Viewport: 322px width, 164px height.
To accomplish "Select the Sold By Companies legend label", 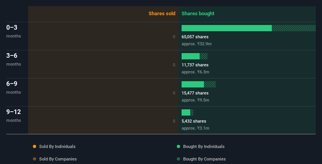I will pos(58,159).
